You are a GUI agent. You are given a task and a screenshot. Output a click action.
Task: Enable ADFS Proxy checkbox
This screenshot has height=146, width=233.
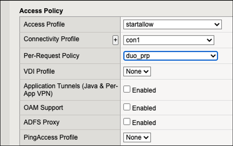coord(127,122)
